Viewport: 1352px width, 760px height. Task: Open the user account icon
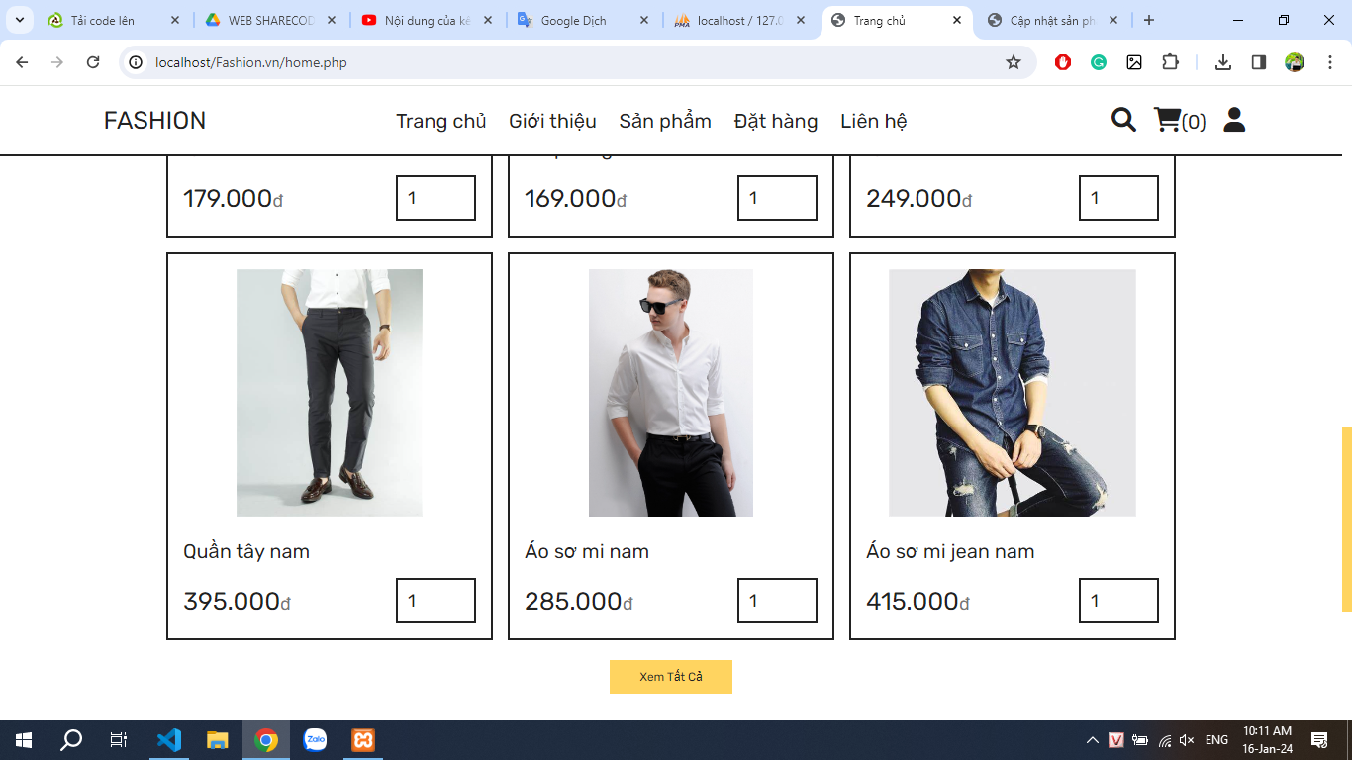coord(1234,120)
